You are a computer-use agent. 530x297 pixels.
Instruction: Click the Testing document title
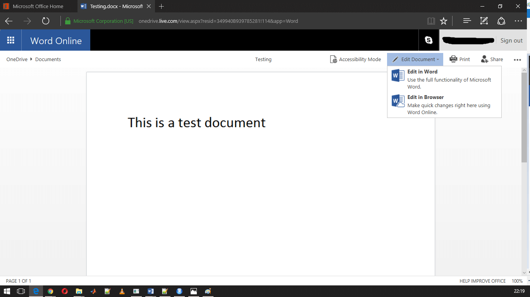pos(263,59)
